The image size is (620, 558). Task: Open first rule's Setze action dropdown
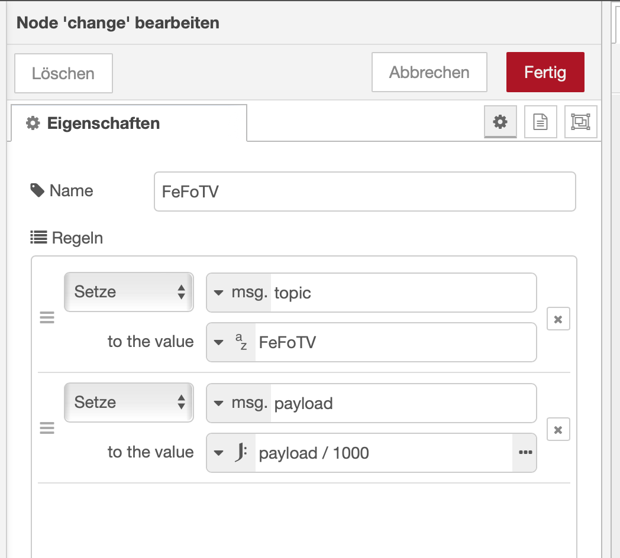tap(128, 292)
